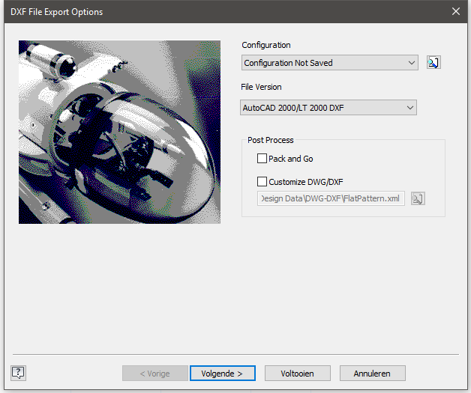Close the DXF File Export Options dialog
Image resolution: width=471 pixels, height=393 pixels.
[x=456, y=11]
